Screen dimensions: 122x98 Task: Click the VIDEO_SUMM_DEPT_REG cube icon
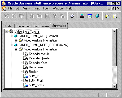[16, 45]
